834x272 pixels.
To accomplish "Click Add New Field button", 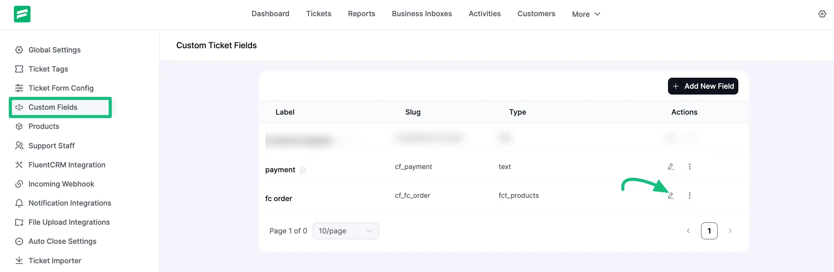I will click(x=703, y=86).
